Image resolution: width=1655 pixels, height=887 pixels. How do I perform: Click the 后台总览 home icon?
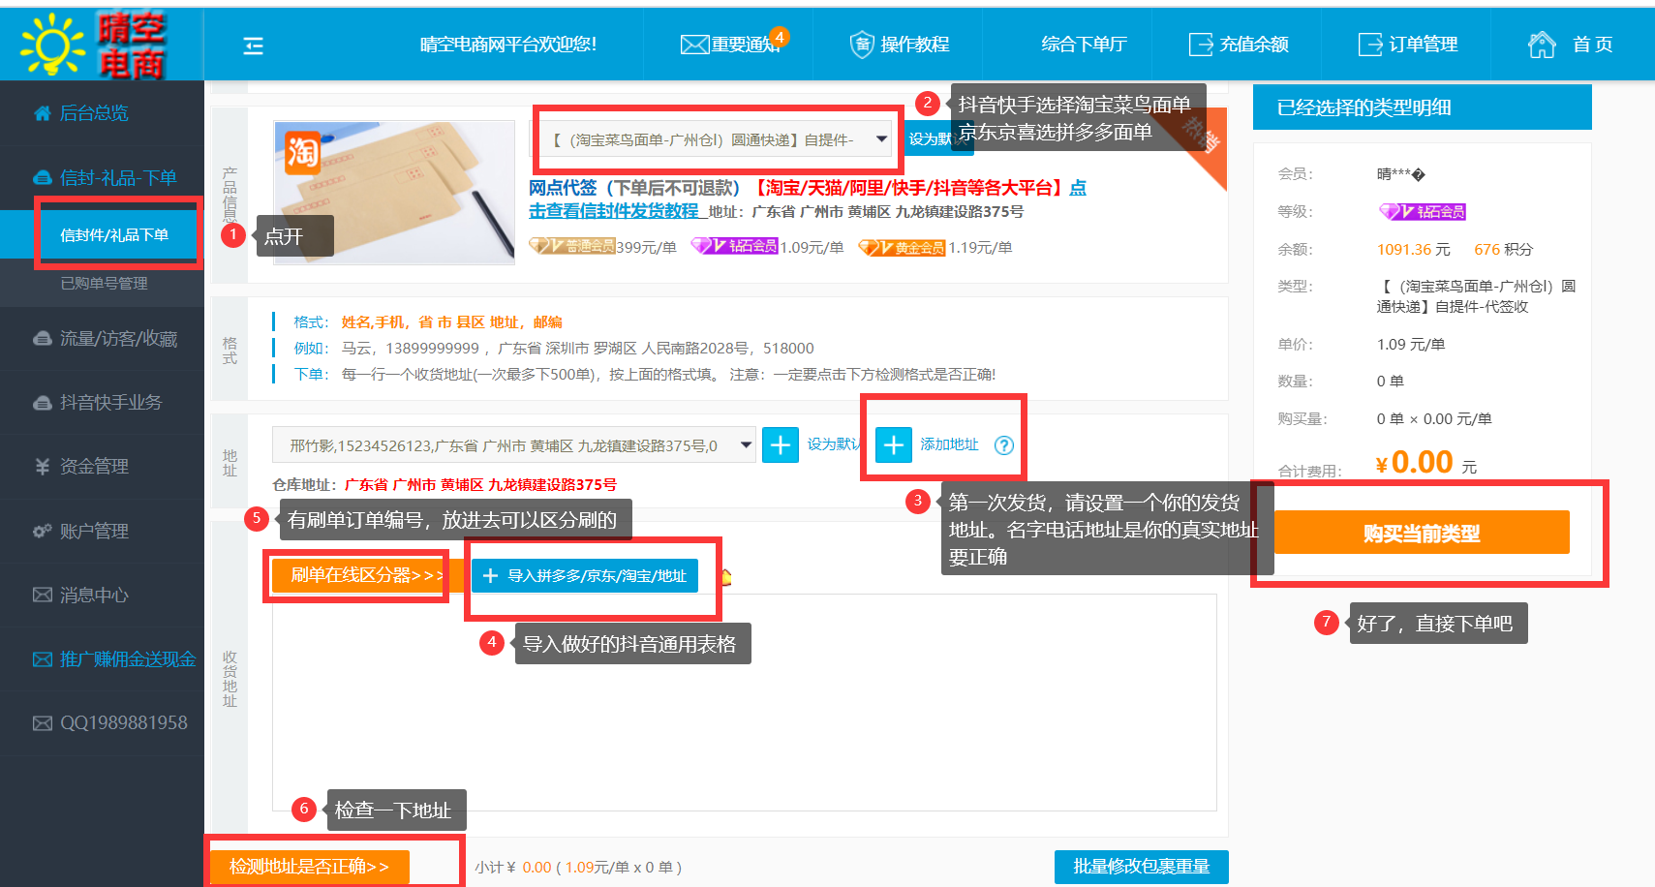click(43, 113)
